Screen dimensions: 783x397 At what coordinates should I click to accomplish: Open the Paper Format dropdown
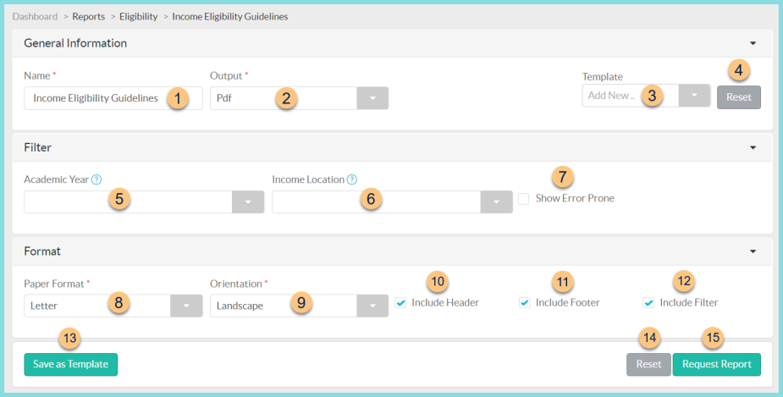coord(186,306)
